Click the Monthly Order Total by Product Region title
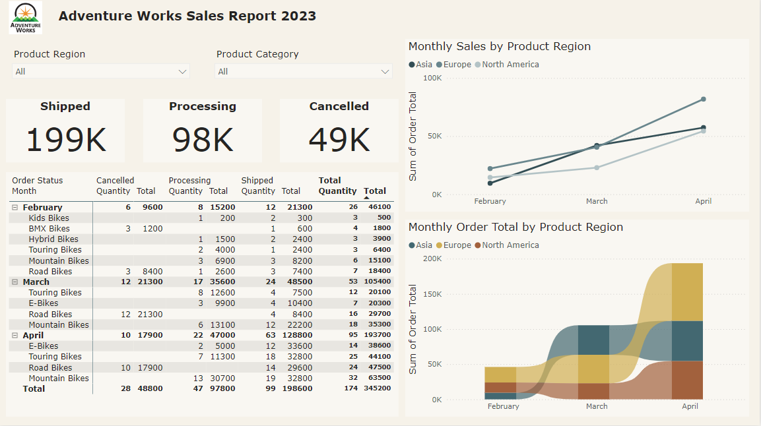The width and height of the screenshot is (761, 426). pos(515,228)
